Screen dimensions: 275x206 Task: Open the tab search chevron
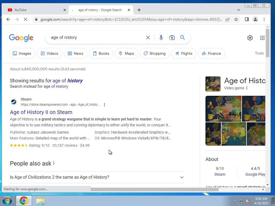tap(239, 10)
